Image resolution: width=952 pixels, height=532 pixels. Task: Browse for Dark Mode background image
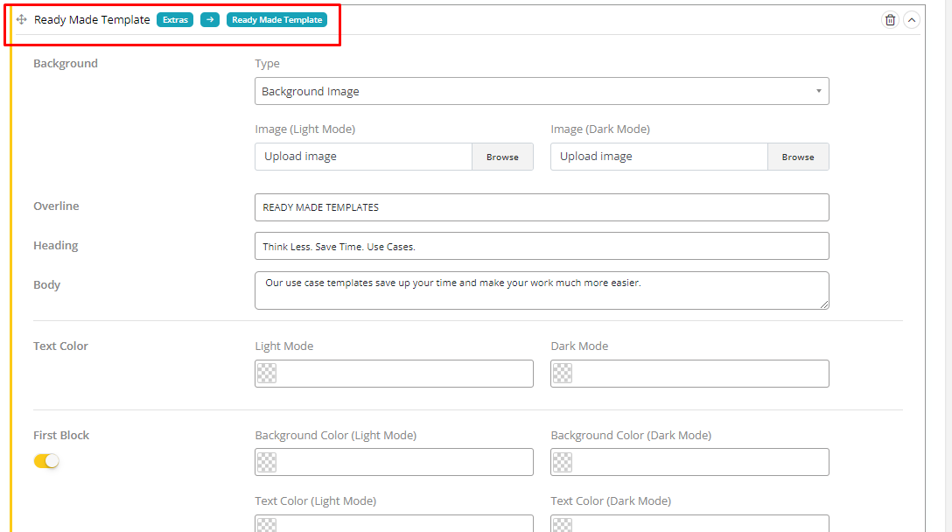click(x=798, y=157)
